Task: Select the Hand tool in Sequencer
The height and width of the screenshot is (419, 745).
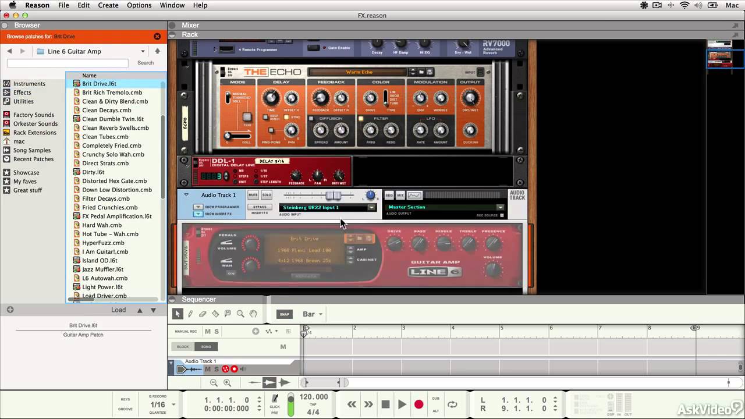Action: [253, 314]
